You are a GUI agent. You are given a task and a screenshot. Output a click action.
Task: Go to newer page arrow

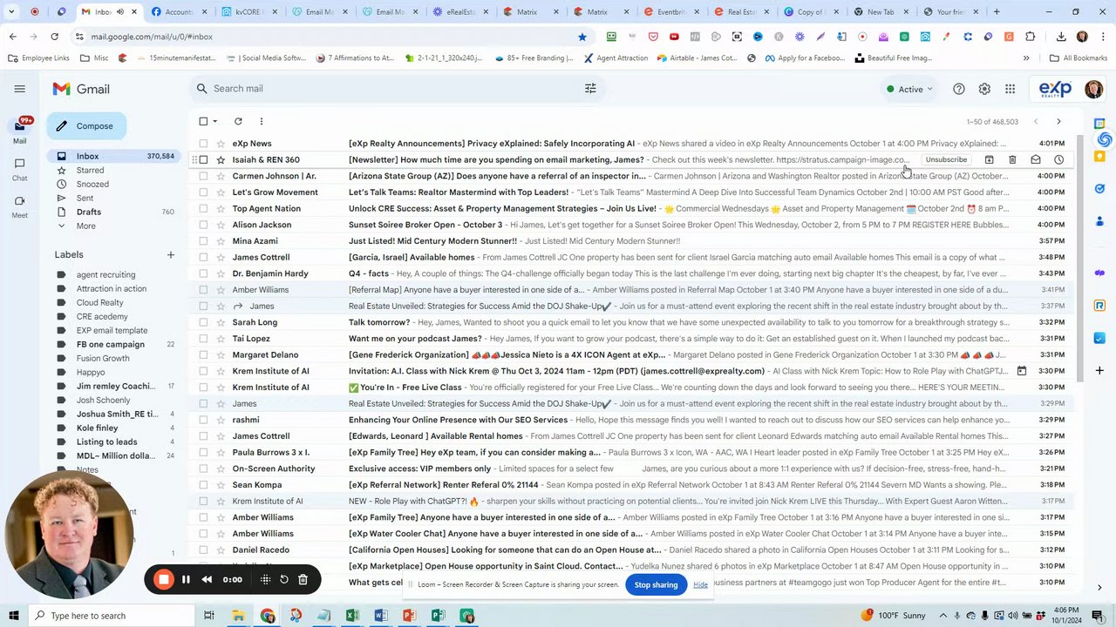point(1035,122)
